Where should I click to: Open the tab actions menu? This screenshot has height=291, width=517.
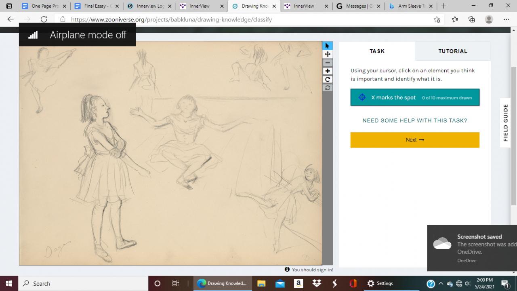(x=9, y=6)
